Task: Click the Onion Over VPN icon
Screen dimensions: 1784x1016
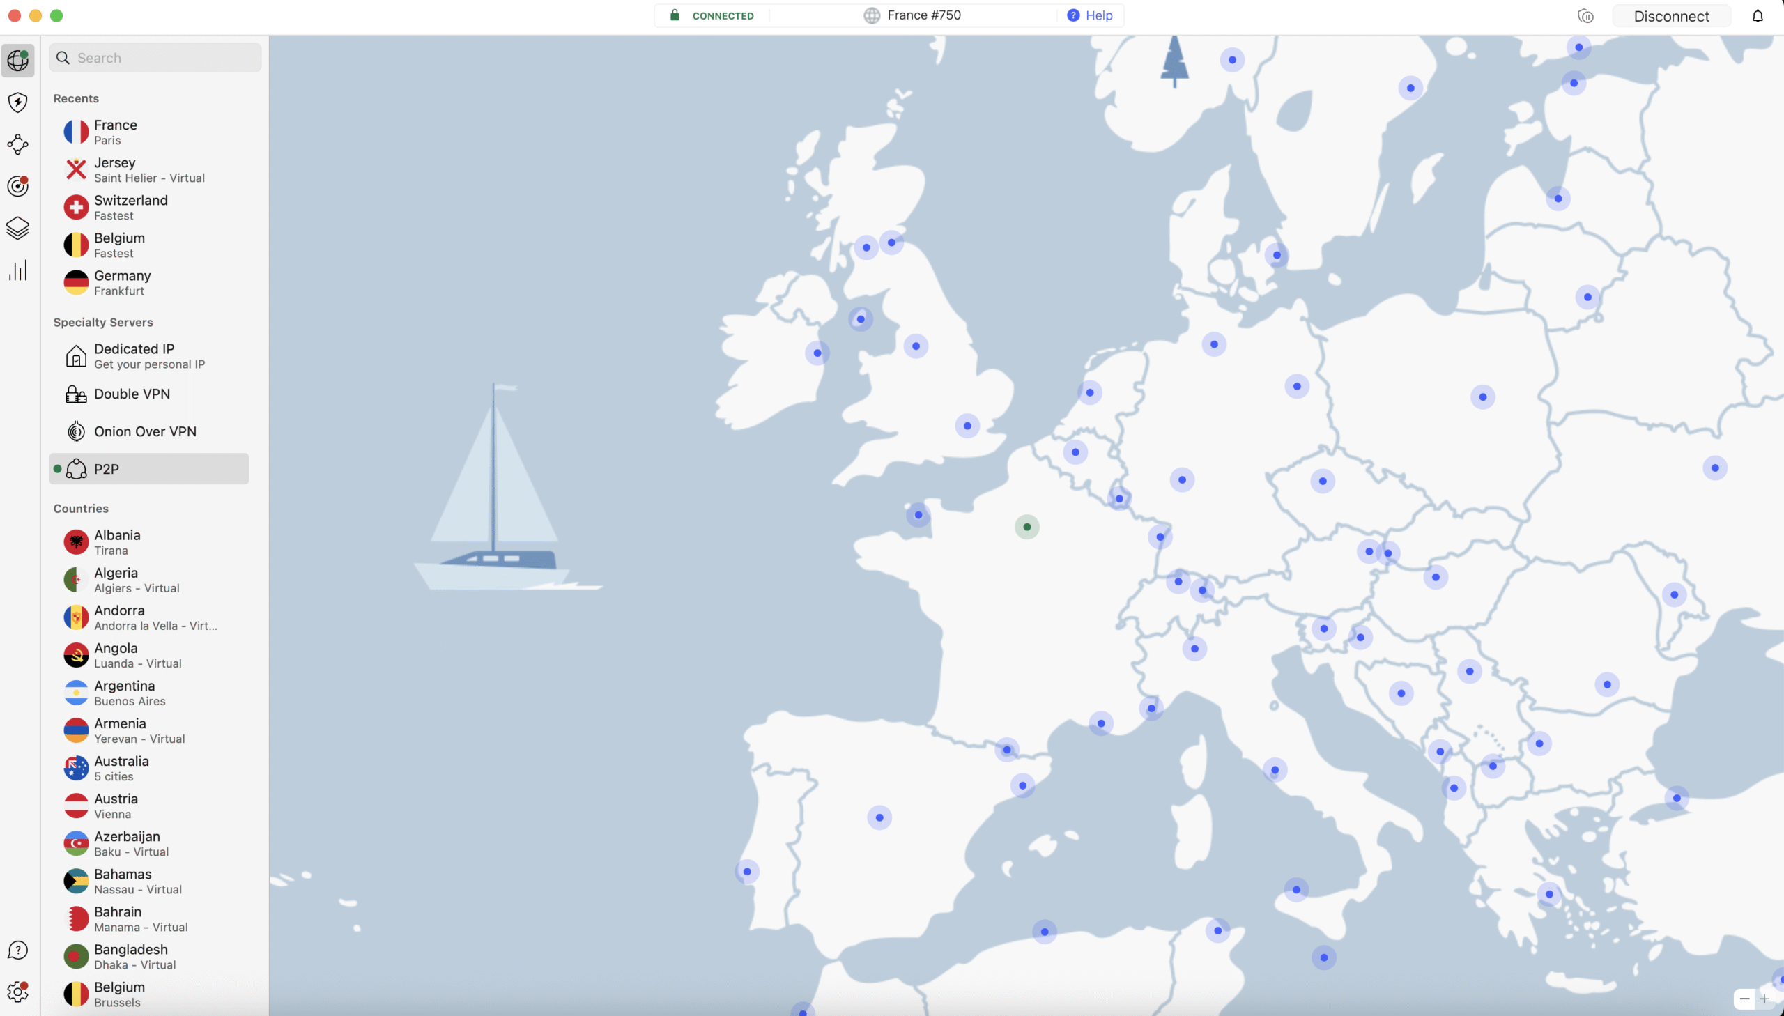Action: 76,431
